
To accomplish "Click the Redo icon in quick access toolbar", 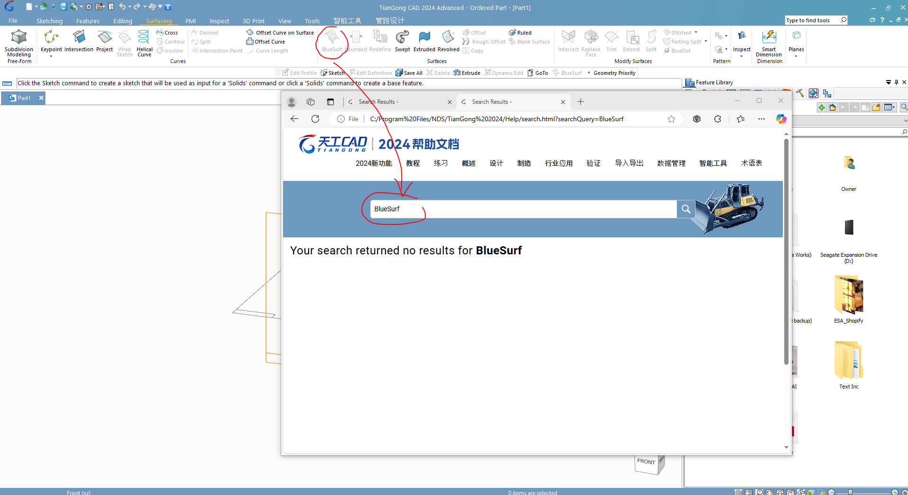I will (137, 7).
